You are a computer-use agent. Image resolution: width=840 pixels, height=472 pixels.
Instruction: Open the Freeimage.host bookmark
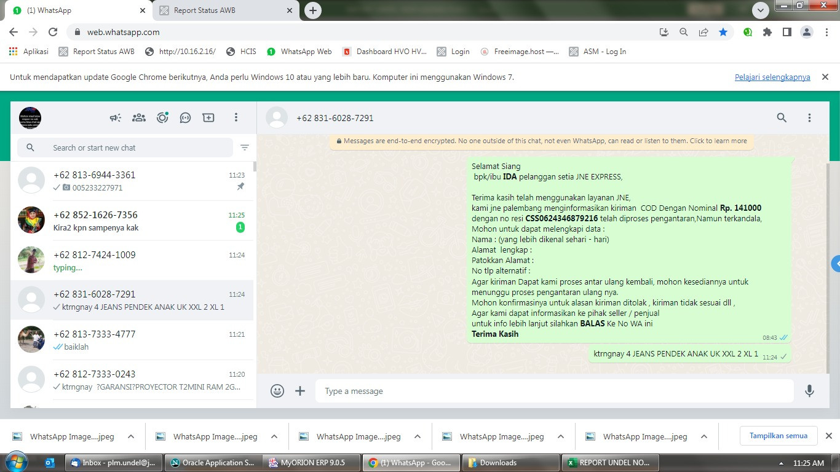click(x=520, y=52)
